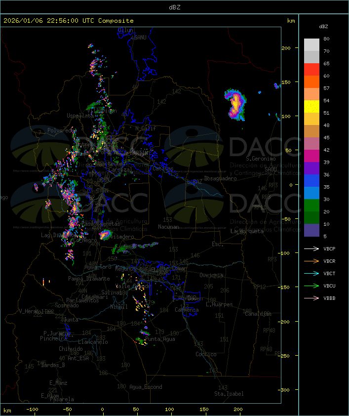Click the 22:56:00 UTC Composite timestamp
Screen dimensions: 349x416
tap(69, 21)
